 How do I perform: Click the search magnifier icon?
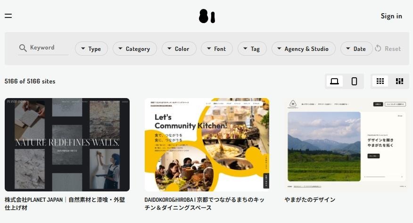click(23, 48)
